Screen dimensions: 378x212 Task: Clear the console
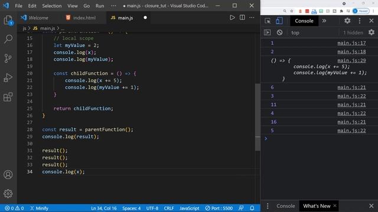[x=279, y=32]
